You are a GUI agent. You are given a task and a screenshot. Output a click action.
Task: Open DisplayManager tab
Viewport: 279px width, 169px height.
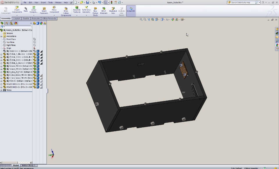point(16,23)
